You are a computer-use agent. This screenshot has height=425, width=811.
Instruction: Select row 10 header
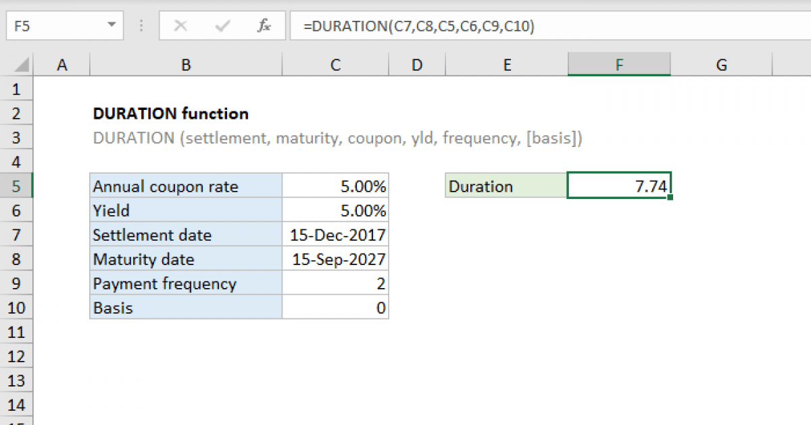[x=17, y=308]
